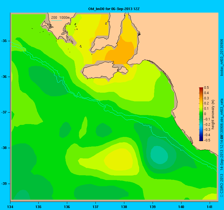Click the '140' longitude axis label
This screenshot has width=224, height=210.
click(x=181, y=207)
